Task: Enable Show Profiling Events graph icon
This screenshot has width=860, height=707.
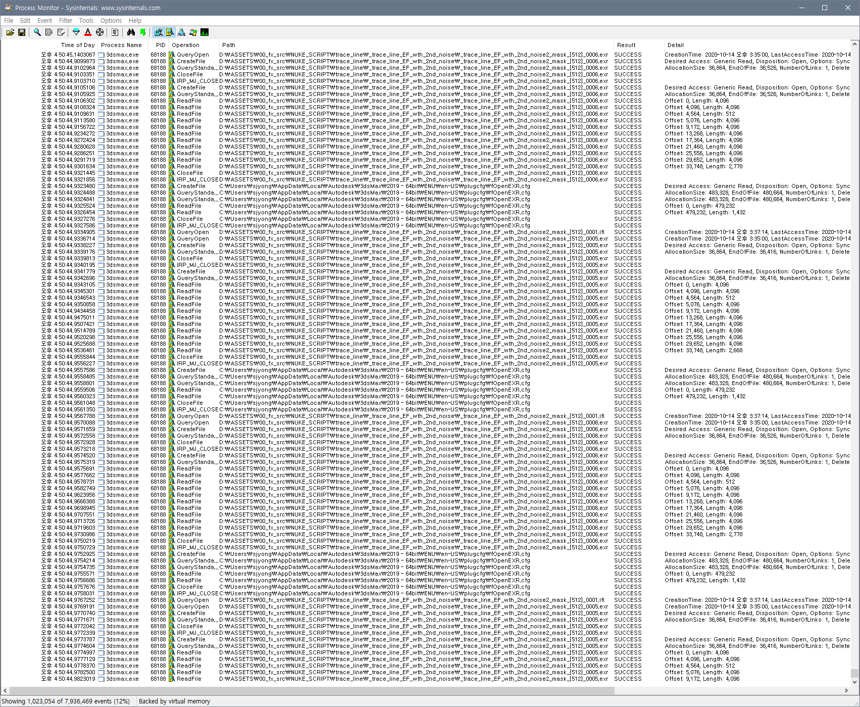Action: [x=205, y=32]
